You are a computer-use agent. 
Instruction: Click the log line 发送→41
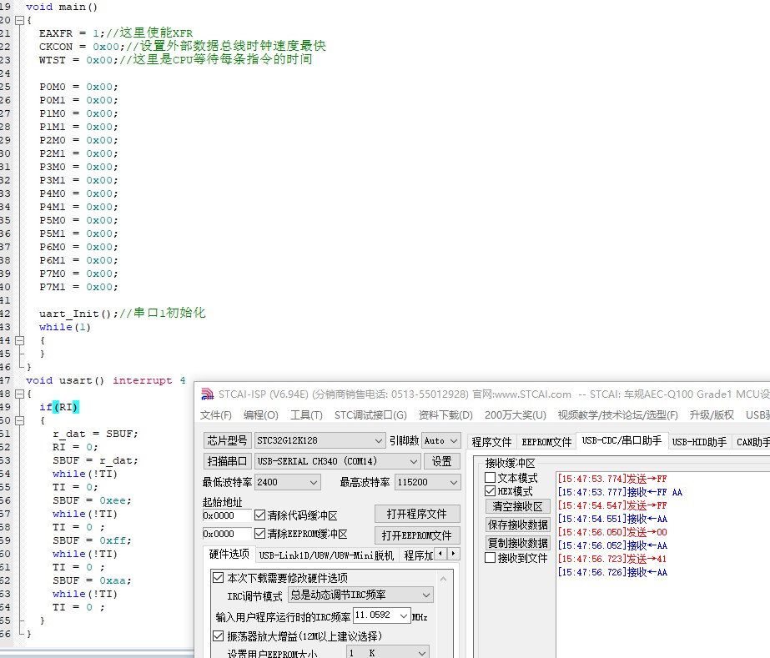(612, 558)
